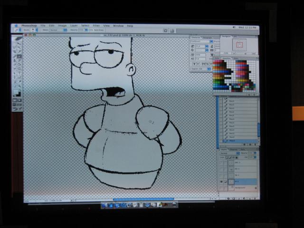Click the screen mode icon in toolbox

click(18, 105)
